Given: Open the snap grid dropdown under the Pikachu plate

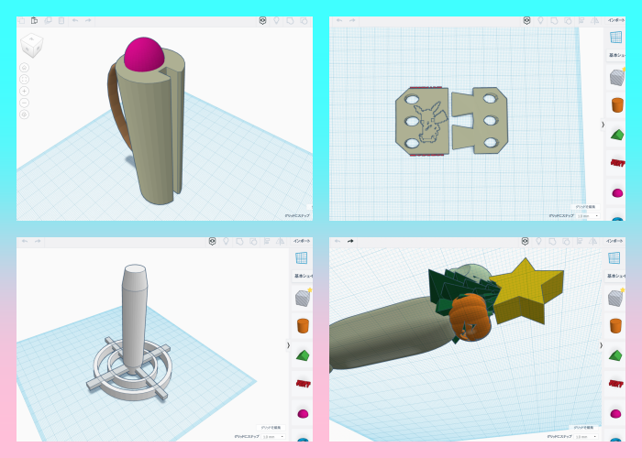Looking at the screenshot, I should [587, 216].
